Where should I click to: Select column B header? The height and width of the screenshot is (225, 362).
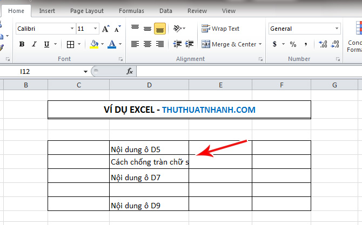[25, 85]
